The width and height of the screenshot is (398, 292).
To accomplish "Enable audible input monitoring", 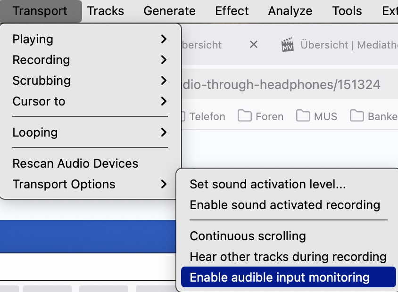I will click(279, 277).
